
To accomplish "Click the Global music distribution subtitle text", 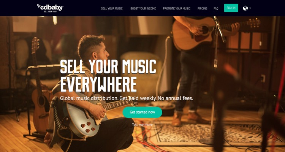I will [126, 98].
